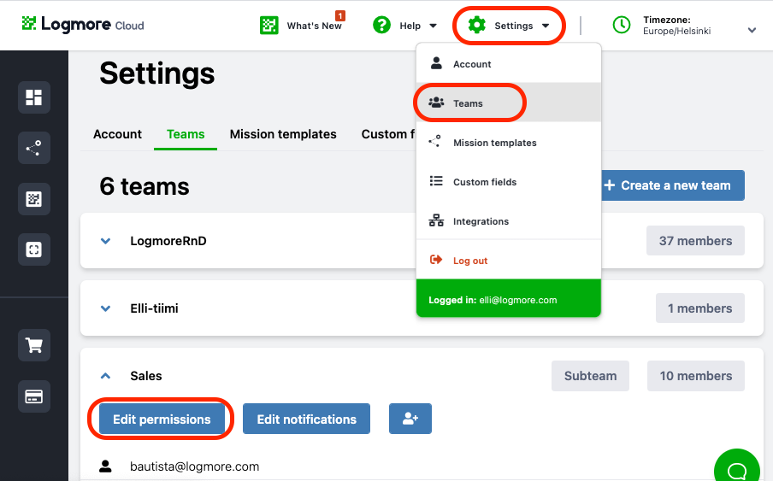Expand the Elli-tiimi team
This screenshot has height=481, width=773.
pyautogui.click(x=105, y=308)
